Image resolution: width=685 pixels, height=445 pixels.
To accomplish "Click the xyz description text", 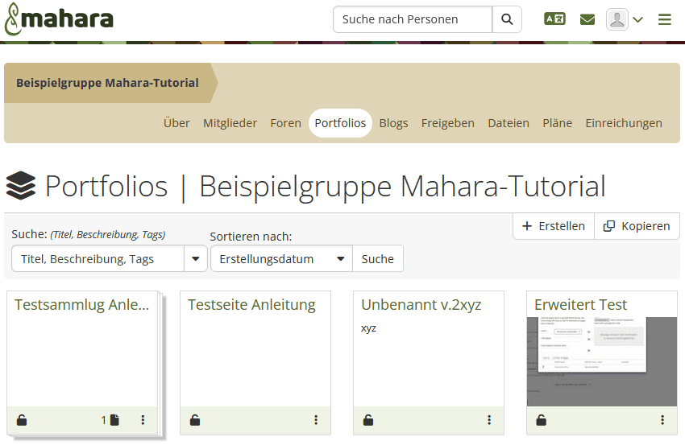I will click(x=369, y=328).
